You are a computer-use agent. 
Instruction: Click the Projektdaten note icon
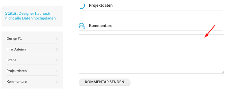tap(82, 5)
